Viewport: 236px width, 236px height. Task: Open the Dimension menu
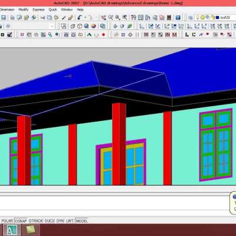coord(7,9)
